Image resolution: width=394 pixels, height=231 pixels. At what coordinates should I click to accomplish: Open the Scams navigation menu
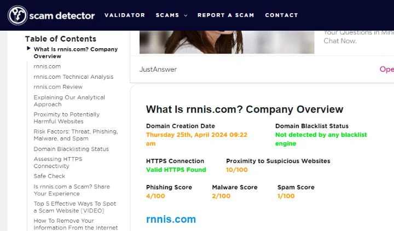(167, 15)
